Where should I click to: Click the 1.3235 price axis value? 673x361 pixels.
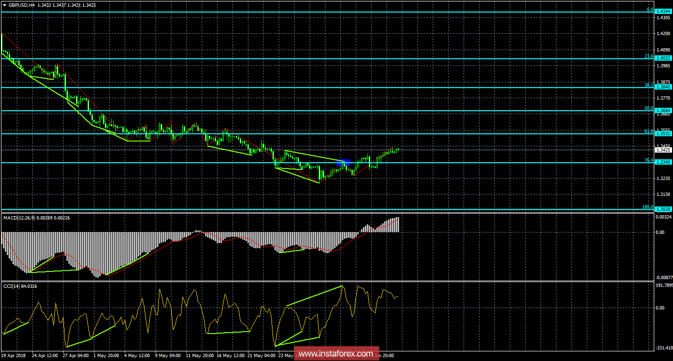pyautogui.click(x=663, y=178)
